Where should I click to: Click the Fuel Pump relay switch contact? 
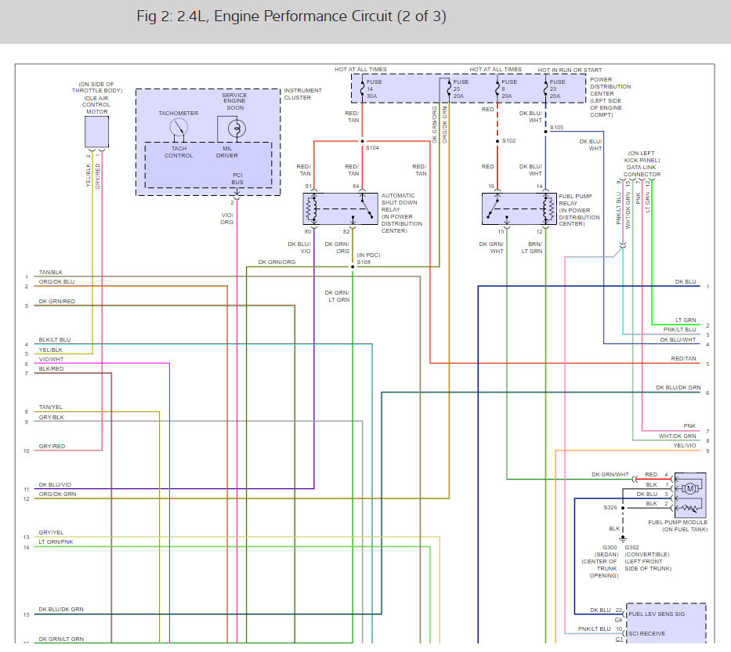tap(494, 208)
